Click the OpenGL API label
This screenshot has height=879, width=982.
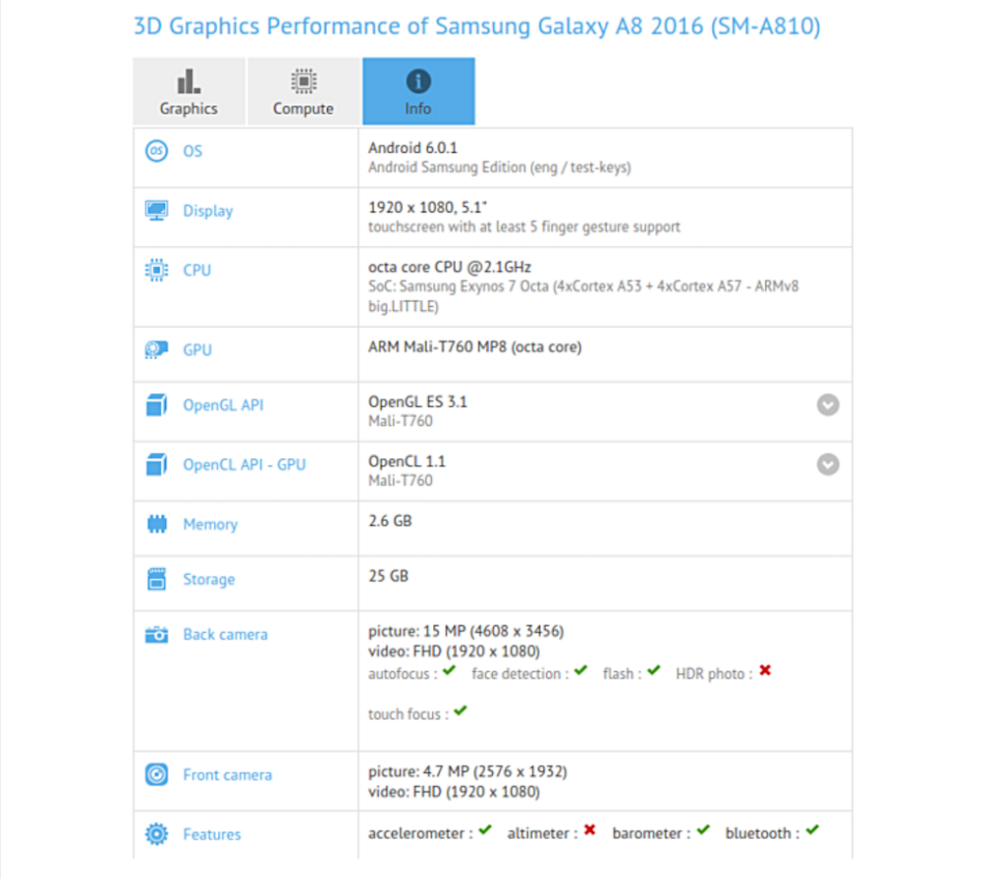point(223,405)
